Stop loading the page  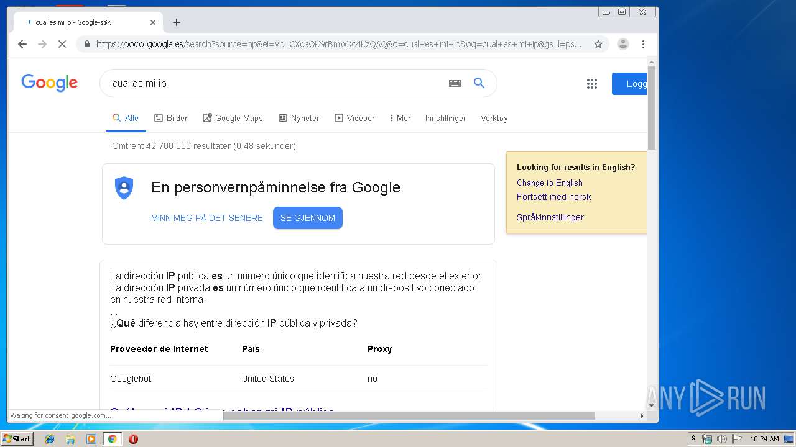click(x=62, y=44)
